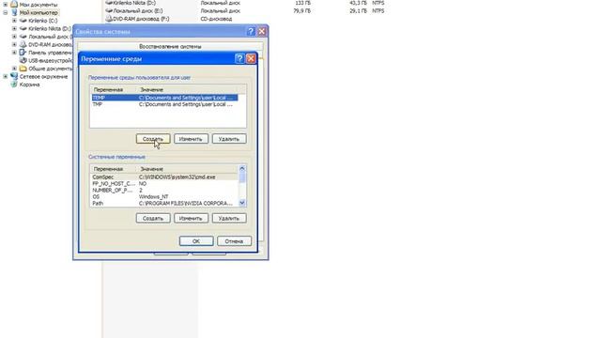Click Krilenko Nikita (D:) drive icon in tree
Screen dimensions: 601x338
pyautogui.click(x=23, y=28)
